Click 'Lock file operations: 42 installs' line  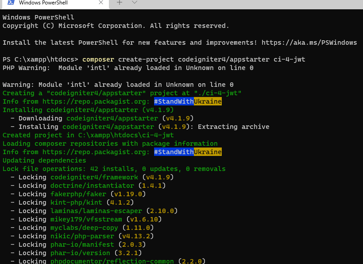tap(114, 169)
